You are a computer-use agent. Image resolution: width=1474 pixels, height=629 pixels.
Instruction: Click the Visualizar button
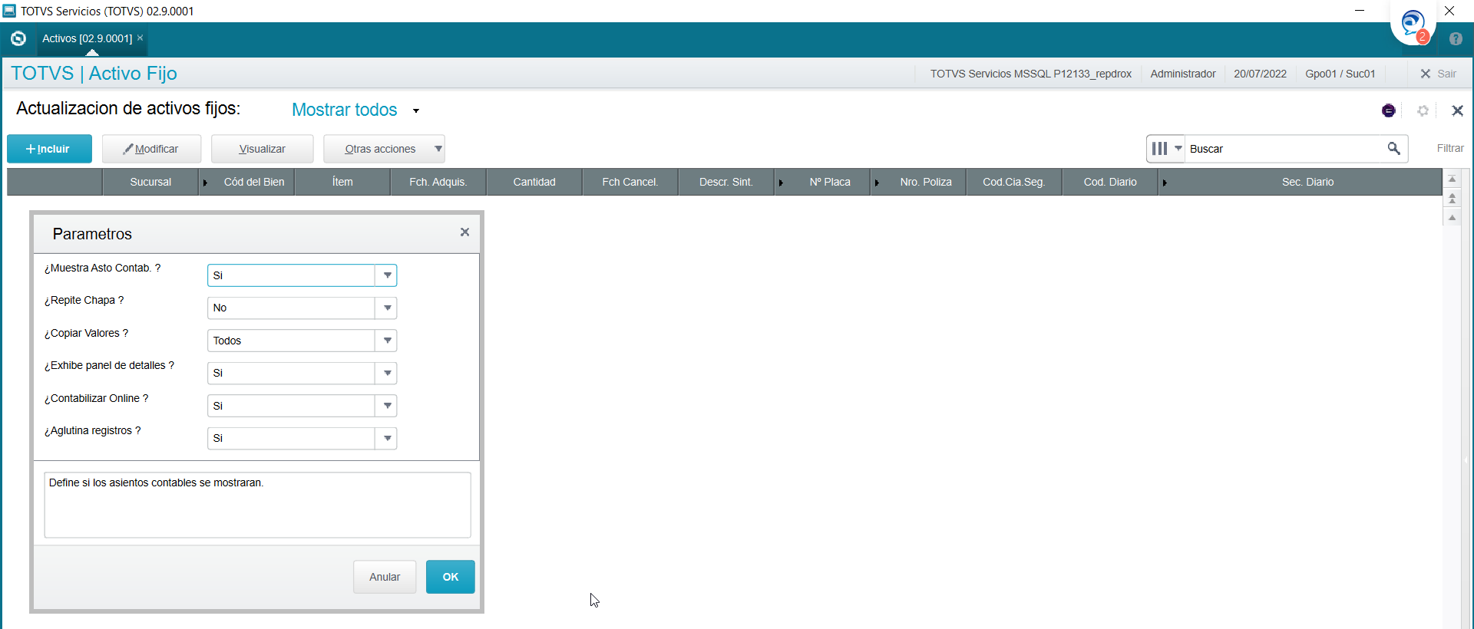pyautogui.click(x=262, y=149)
